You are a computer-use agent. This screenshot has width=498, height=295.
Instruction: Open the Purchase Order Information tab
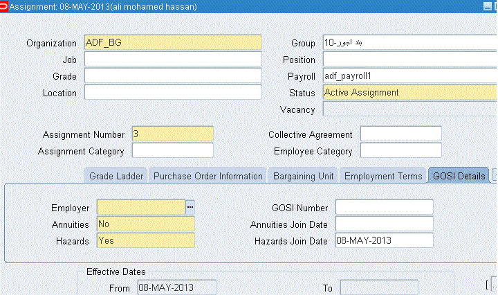click(x=207, y=176)
